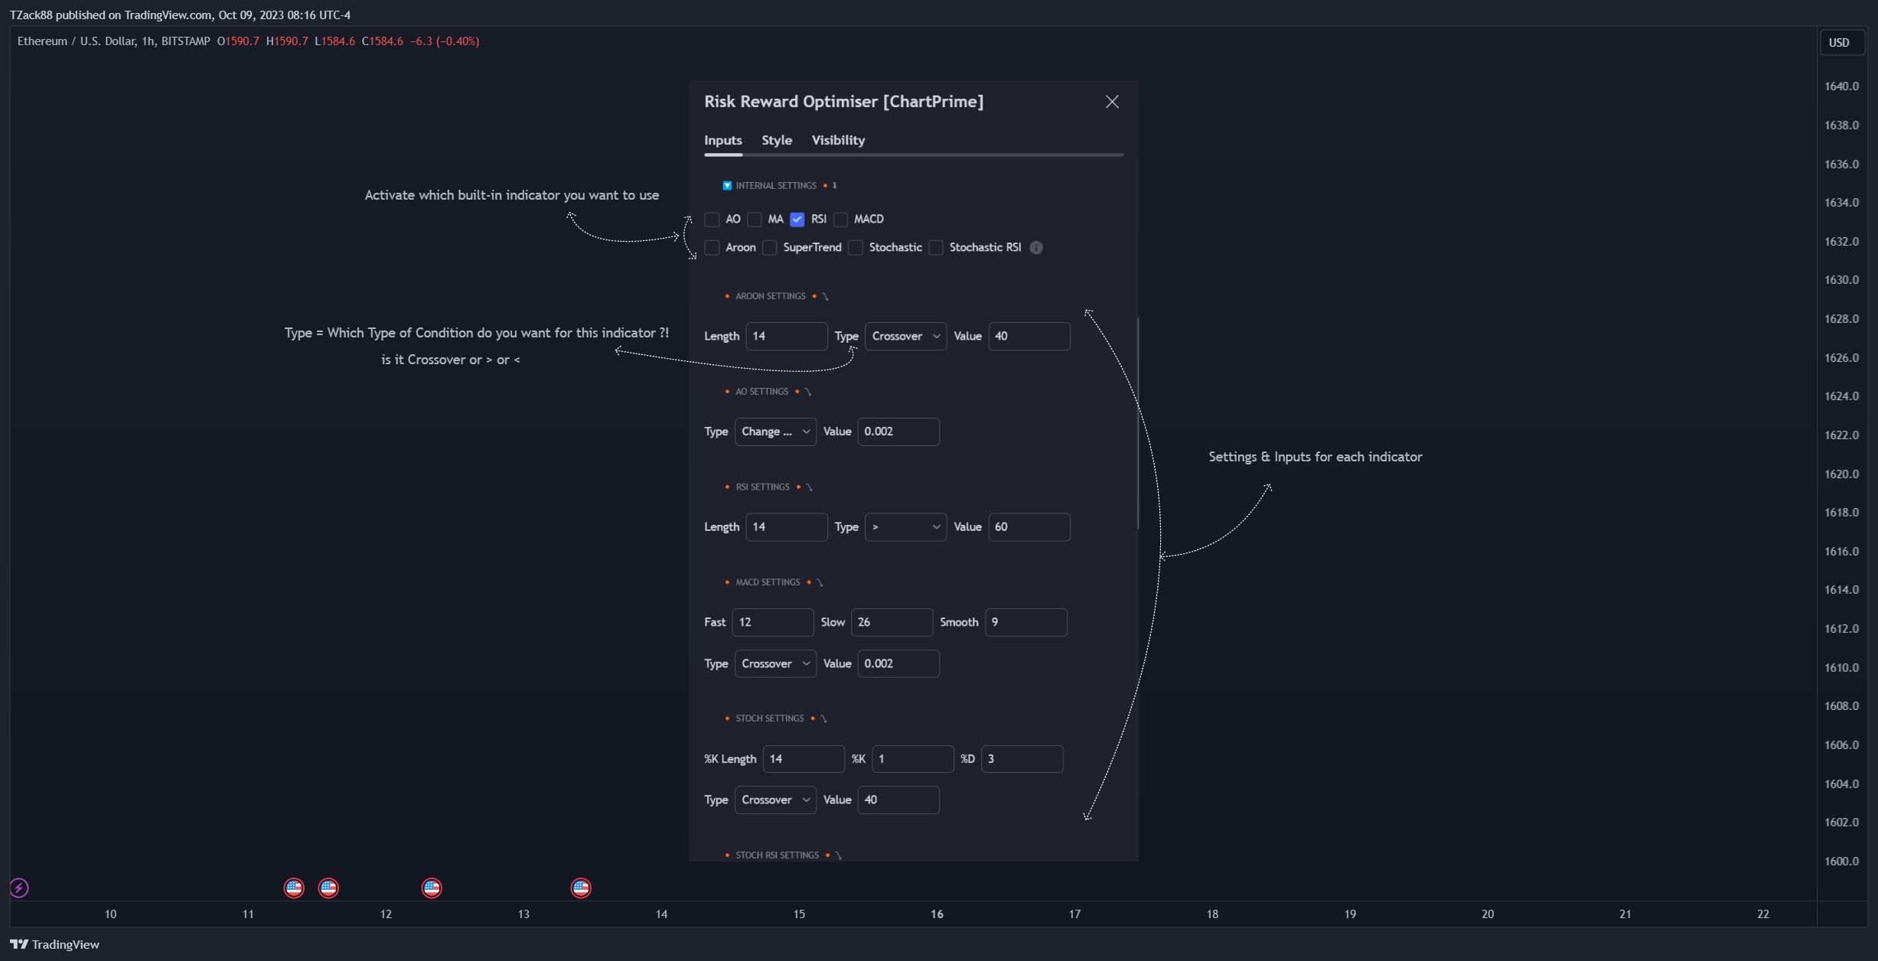The height and width of the screenshot is (961, 1878).
Task: Enable the AO indicator checkbox
Action: tap(712, 220)
